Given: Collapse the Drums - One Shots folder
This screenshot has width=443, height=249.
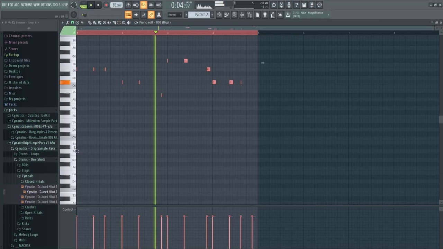Looking at the screenshot, I should [x=31, y=159].
